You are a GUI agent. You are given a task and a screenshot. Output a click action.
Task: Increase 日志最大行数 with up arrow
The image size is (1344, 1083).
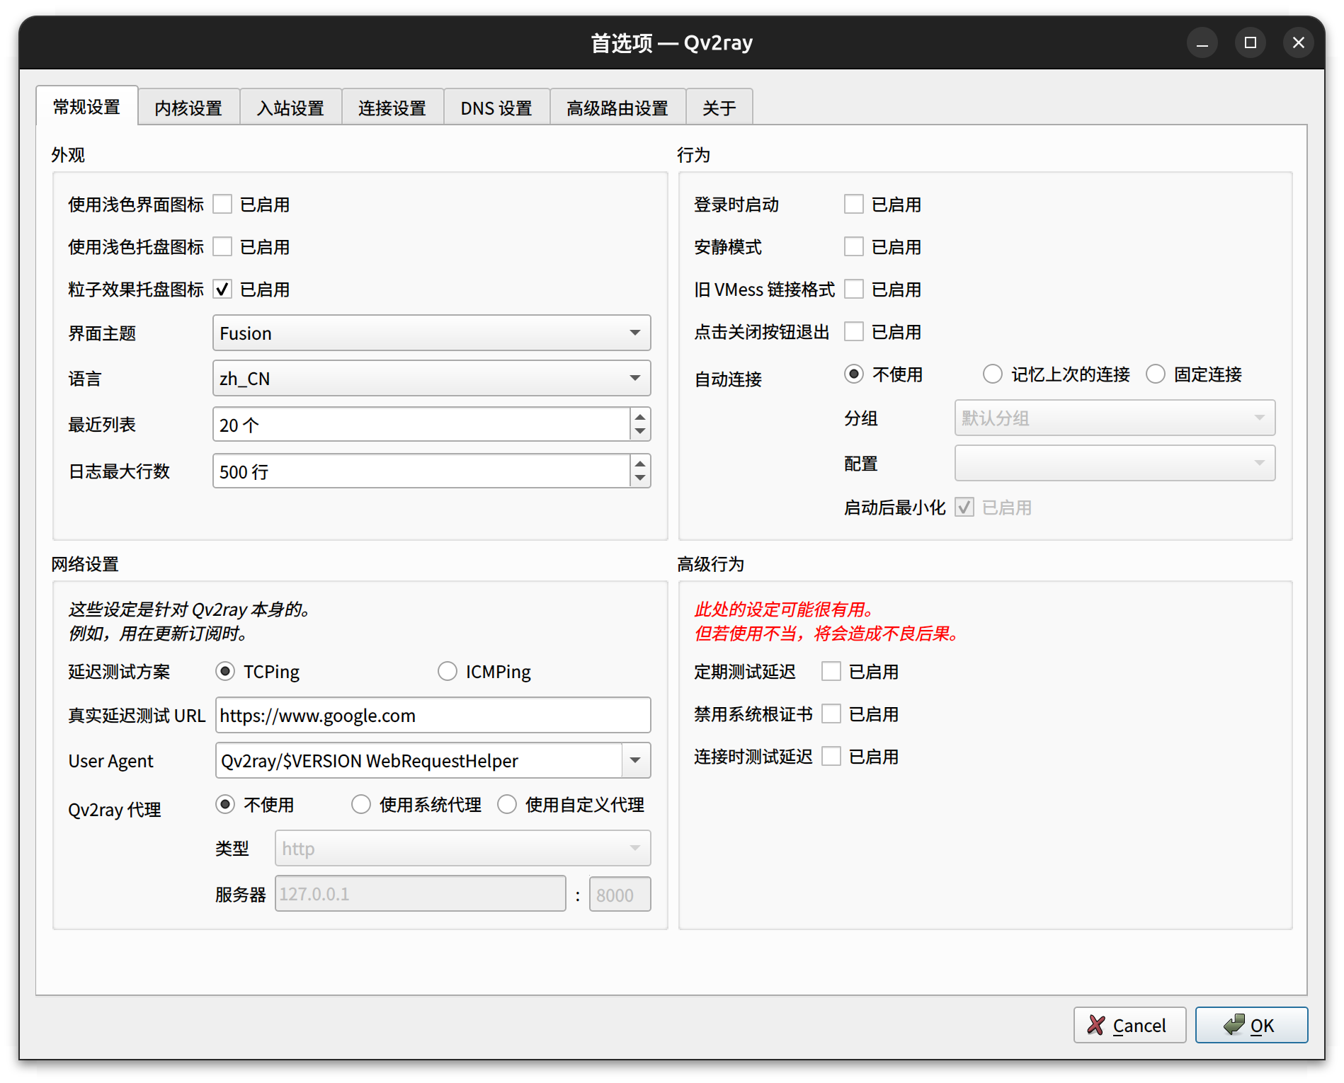(640, 464)
